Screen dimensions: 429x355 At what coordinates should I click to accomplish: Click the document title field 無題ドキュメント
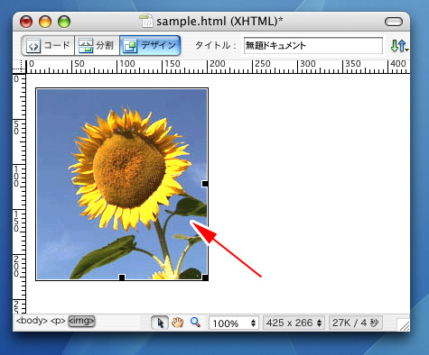[x=313, y=46]
